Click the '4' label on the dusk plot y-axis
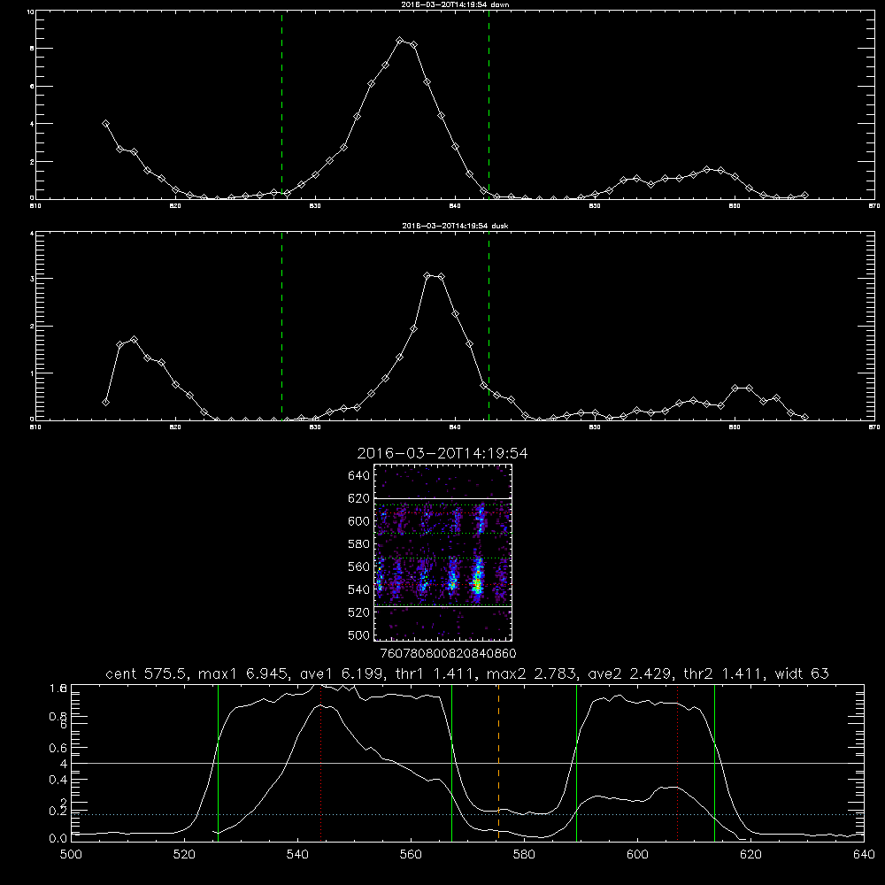The height and width of the screenshot is (885, 885). click(x=32, y=233)
